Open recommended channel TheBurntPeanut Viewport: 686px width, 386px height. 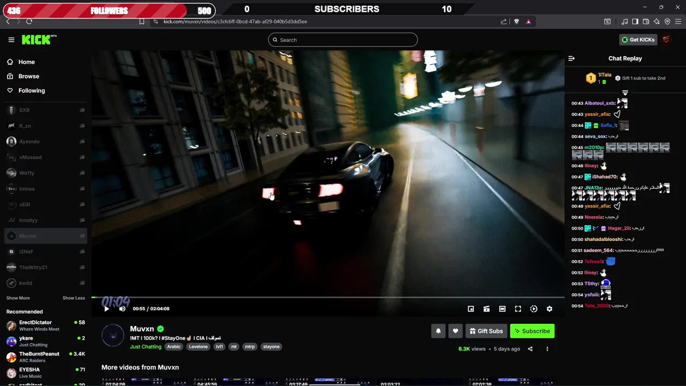click(46, 357)
